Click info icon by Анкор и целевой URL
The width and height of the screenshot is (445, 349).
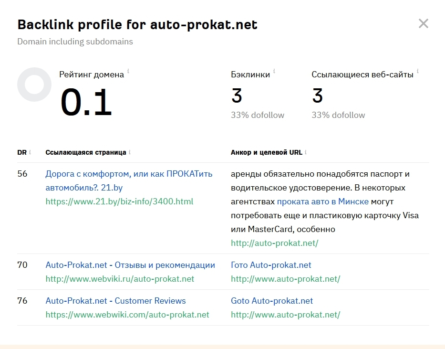tap(306, 152)
